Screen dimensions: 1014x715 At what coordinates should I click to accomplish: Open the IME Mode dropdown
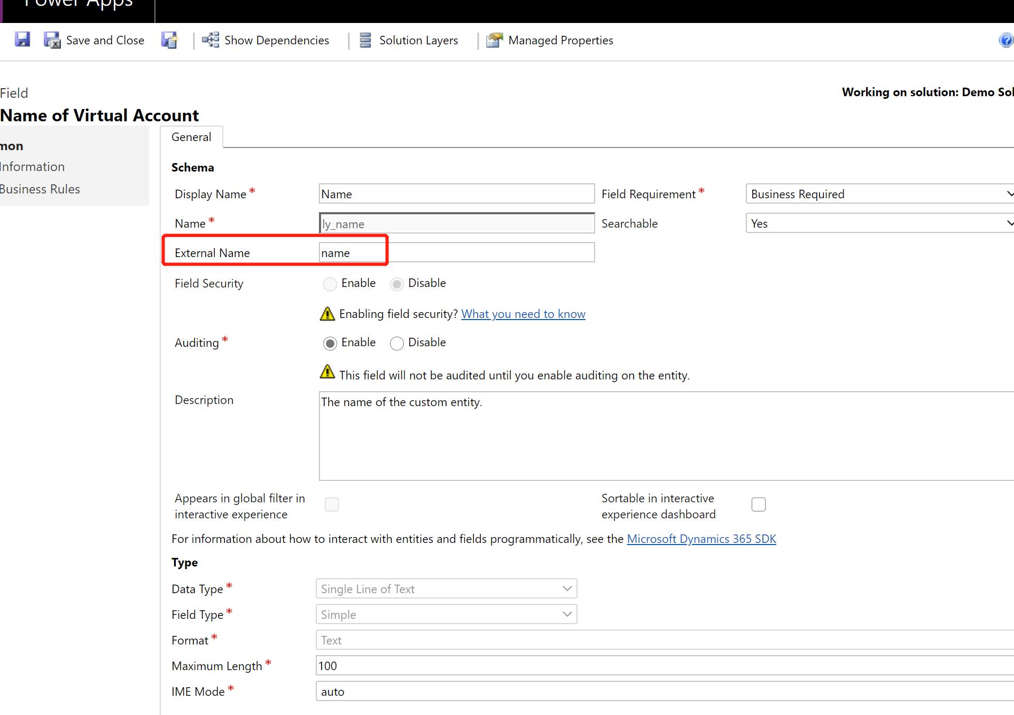point(665,691)
